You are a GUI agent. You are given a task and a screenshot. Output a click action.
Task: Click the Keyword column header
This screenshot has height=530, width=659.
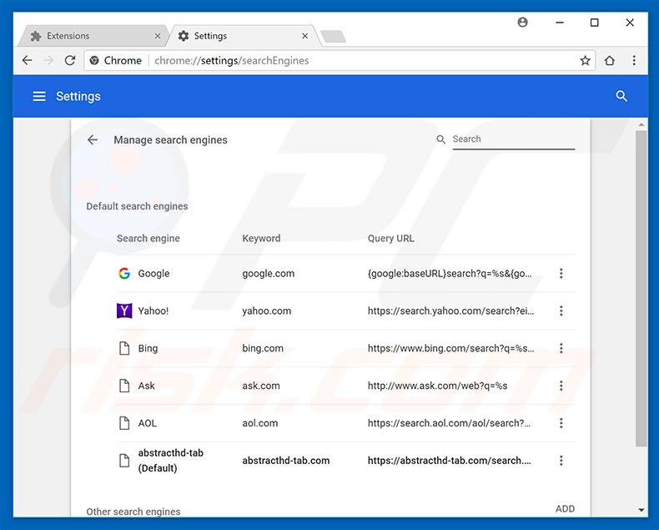click(261, 239)
